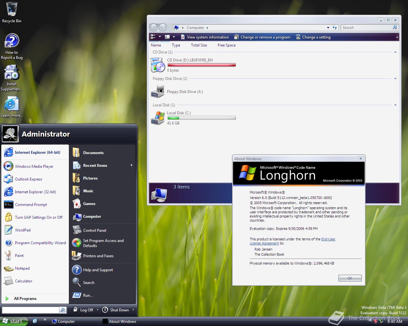Image resolution: width=408 pixels, height=326 pixels.
Task: Open the Documents folder in Start menu
Action: (103, 153)
